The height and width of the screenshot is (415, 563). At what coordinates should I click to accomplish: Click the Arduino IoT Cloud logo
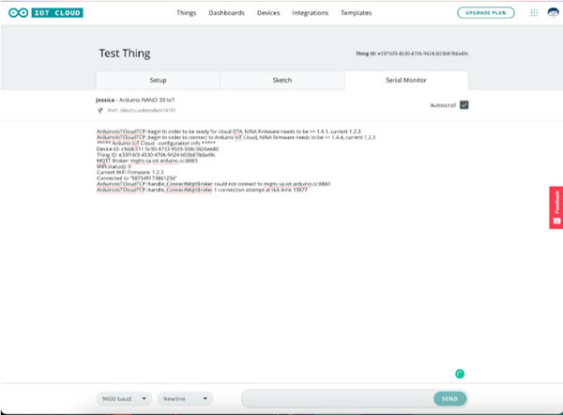click(x=44, y=13)
